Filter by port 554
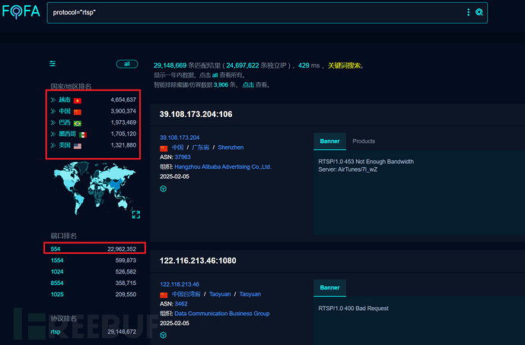This screenshot has width=525, height=345. tap(56, 249)
